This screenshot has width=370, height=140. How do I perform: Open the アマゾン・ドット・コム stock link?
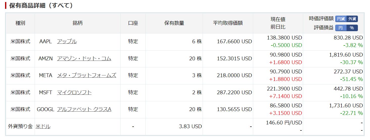coord(84,59)
